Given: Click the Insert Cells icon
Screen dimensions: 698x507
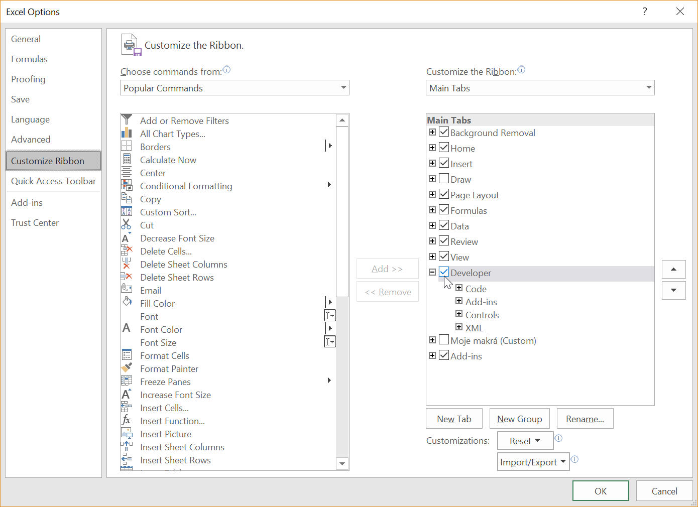Looking at the screenshot, I should (x=127, y=407).
